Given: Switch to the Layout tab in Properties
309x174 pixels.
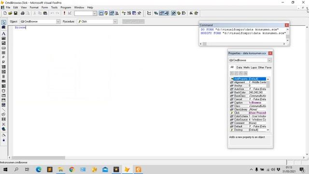Looking at the screenshot, I should 253,68.
